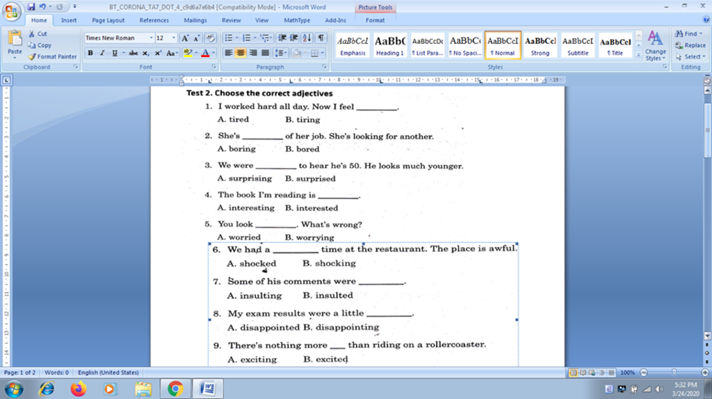This screenshot has width=712, height=399.
Task: Shrink the font size
Action: coord(197,38)
